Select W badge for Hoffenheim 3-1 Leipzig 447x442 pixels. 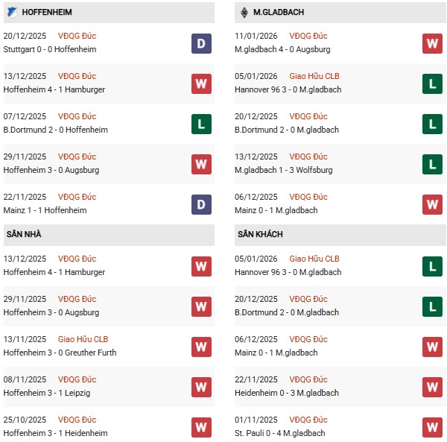[200, 387]
